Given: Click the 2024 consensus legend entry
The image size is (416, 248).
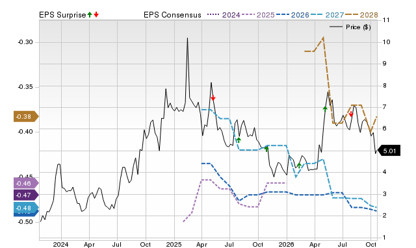Looking at the screenshot, I should pyautogui.click(x=224, y=15).
